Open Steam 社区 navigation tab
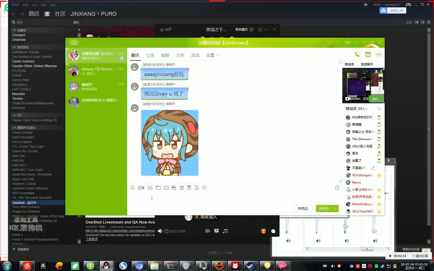Image resolution: width=434 pixels, height=271 pixels. (x=60, y=14)
